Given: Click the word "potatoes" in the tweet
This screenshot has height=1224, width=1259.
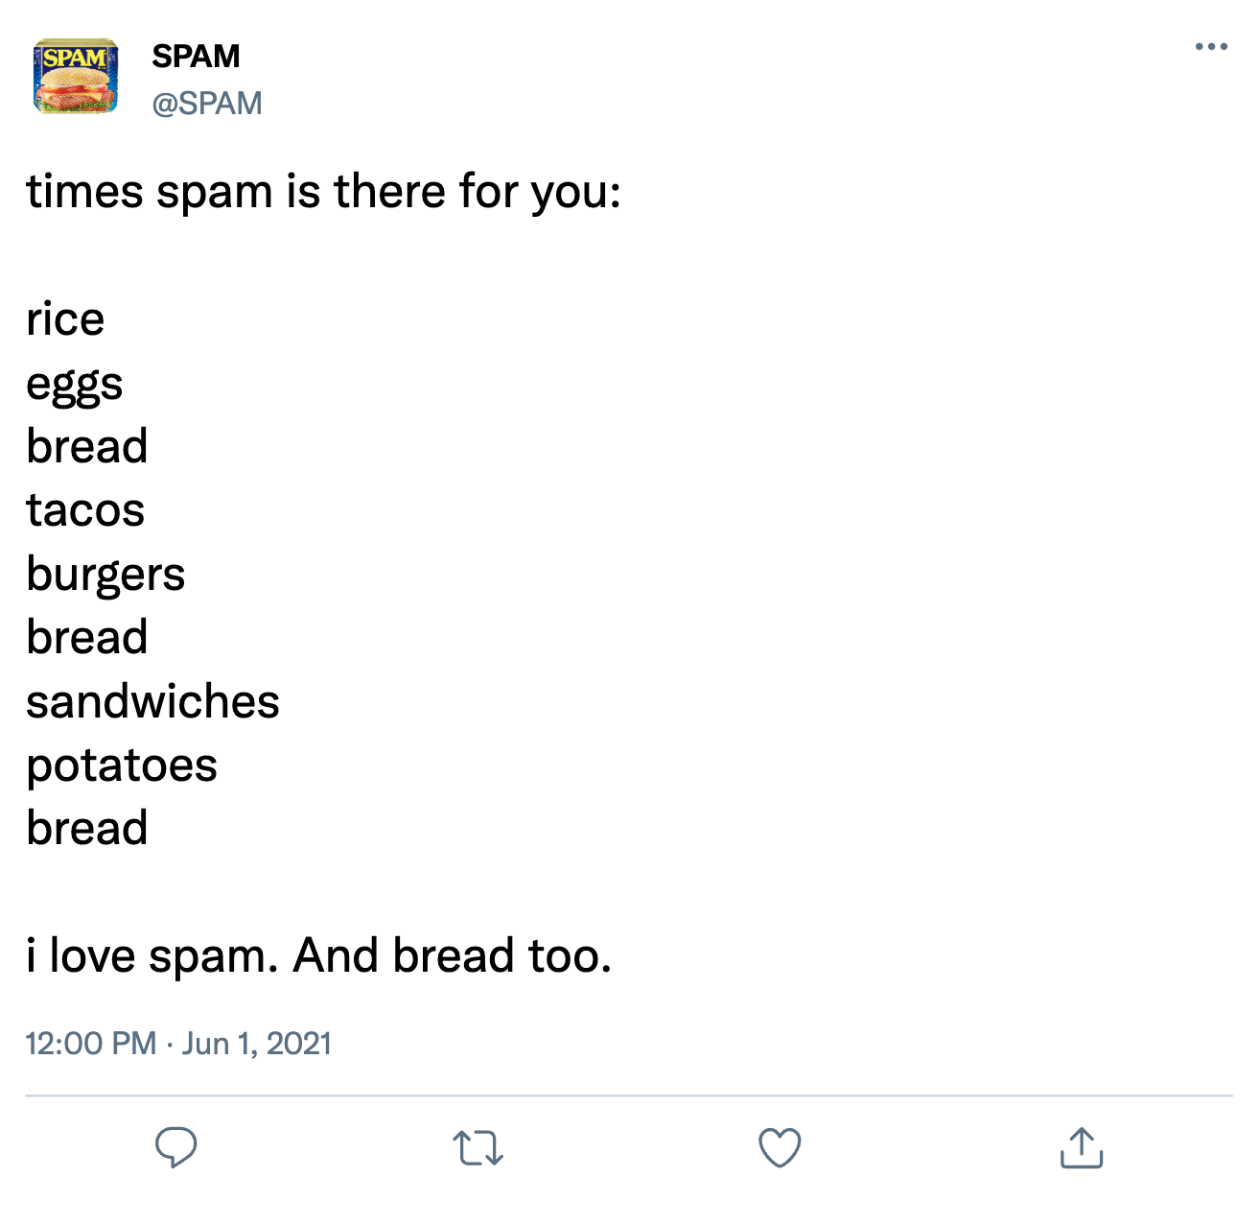Looking at the screenshot, I should click(122, 765).
